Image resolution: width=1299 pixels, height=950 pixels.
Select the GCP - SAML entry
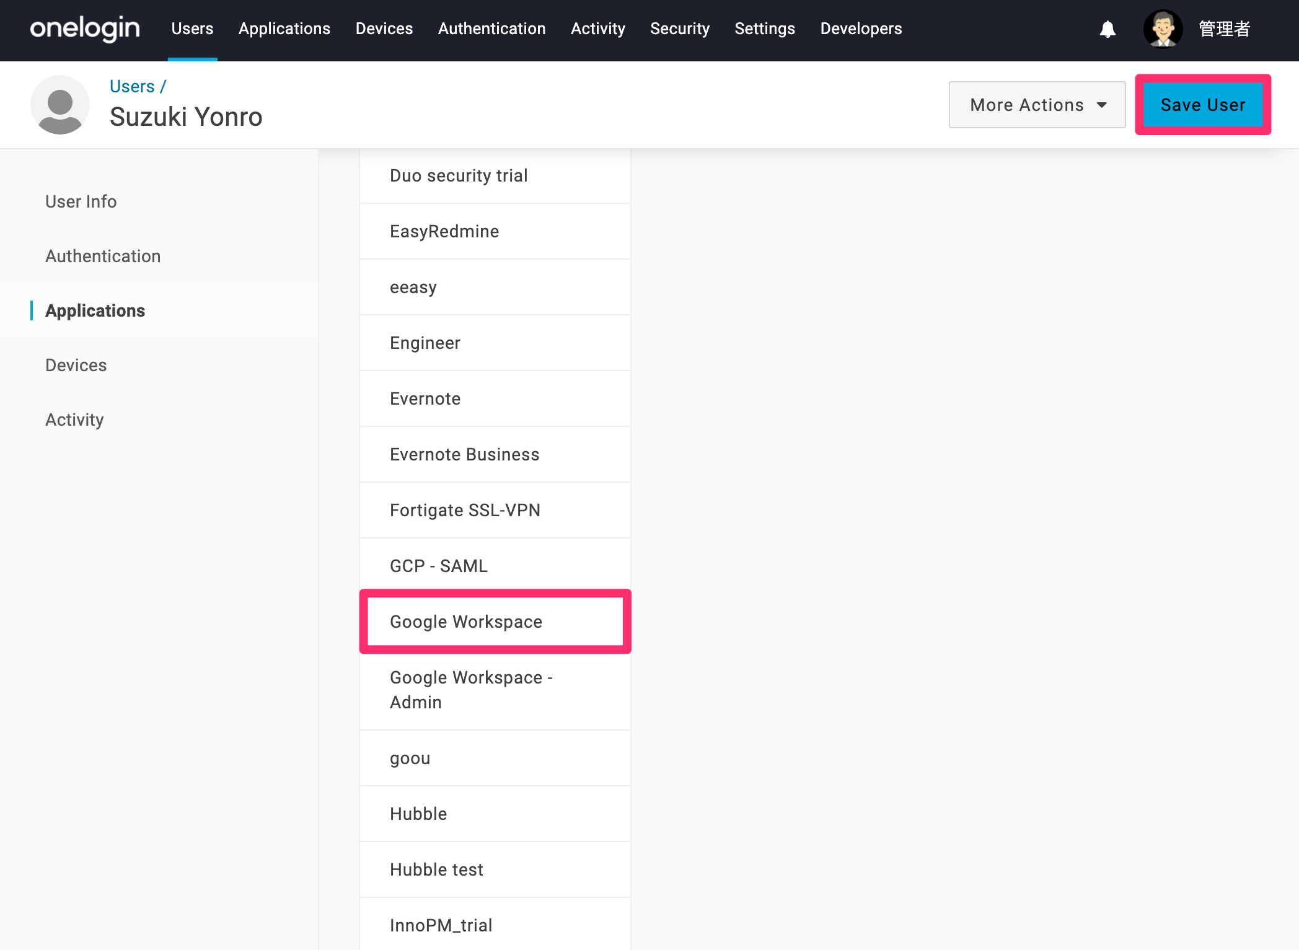pyautogui.click(x=495, y=566)
